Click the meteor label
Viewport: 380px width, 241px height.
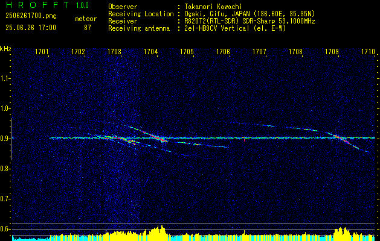(x=86, y=19)
